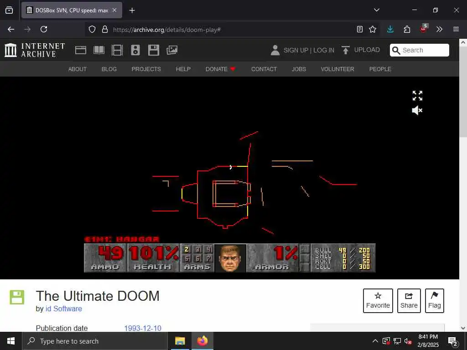Image resolution: width=467 pixels, height=350 pixels.
Task: Click the user avatar icon
Action: coord(275,50)
